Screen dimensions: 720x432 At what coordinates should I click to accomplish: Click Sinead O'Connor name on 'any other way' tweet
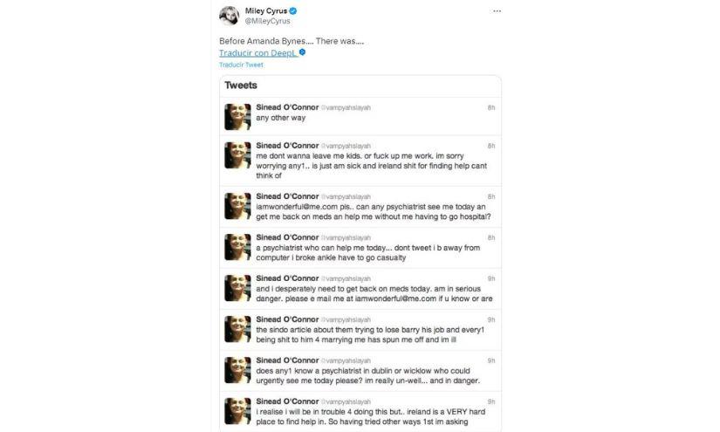[x=287, y=107]
